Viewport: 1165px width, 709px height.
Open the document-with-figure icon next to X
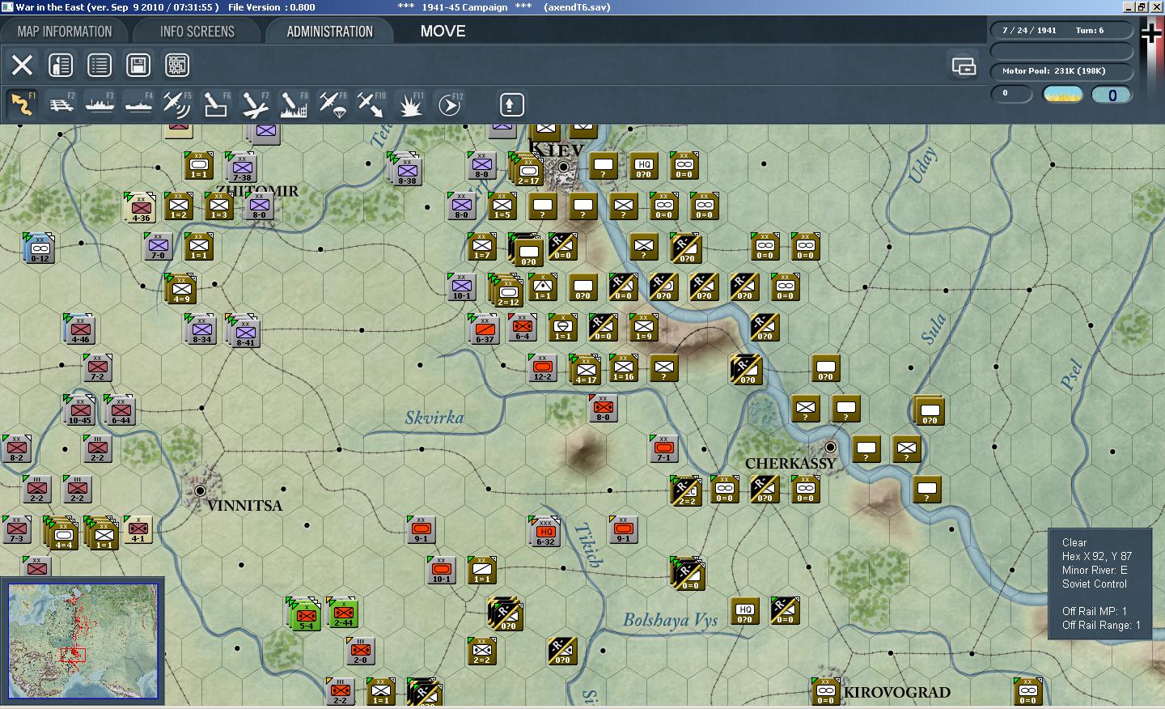tap(61, 65)
